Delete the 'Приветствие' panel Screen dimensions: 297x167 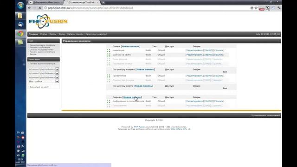click(219, 76)
